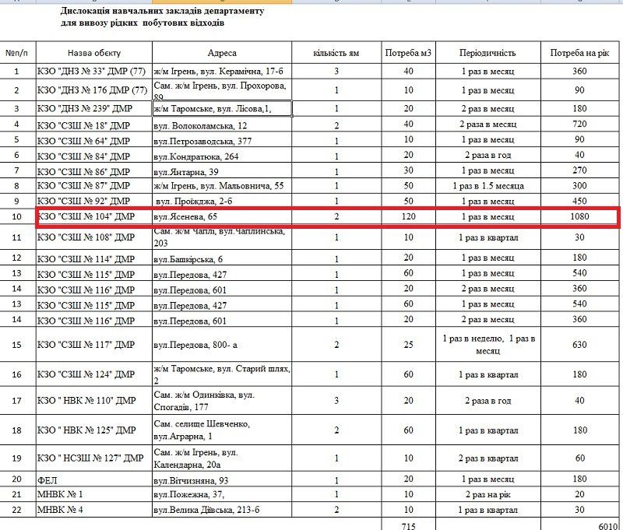The height and width of the screenshot is (530, 623).
Task: Select the cell with value 1080
Action: [x=579, y=216]
